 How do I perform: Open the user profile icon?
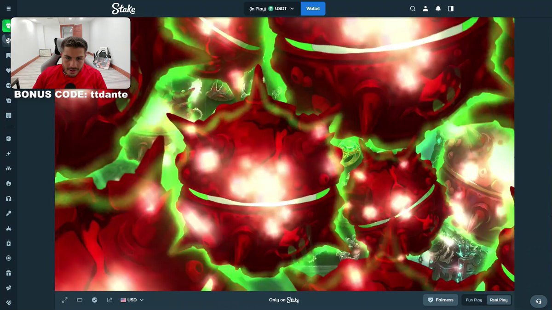tap(425, 9)
